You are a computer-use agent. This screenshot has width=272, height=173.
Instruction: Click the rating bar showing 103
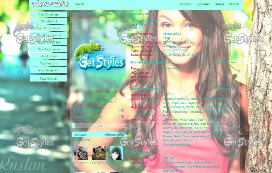[x=99, y=126]
